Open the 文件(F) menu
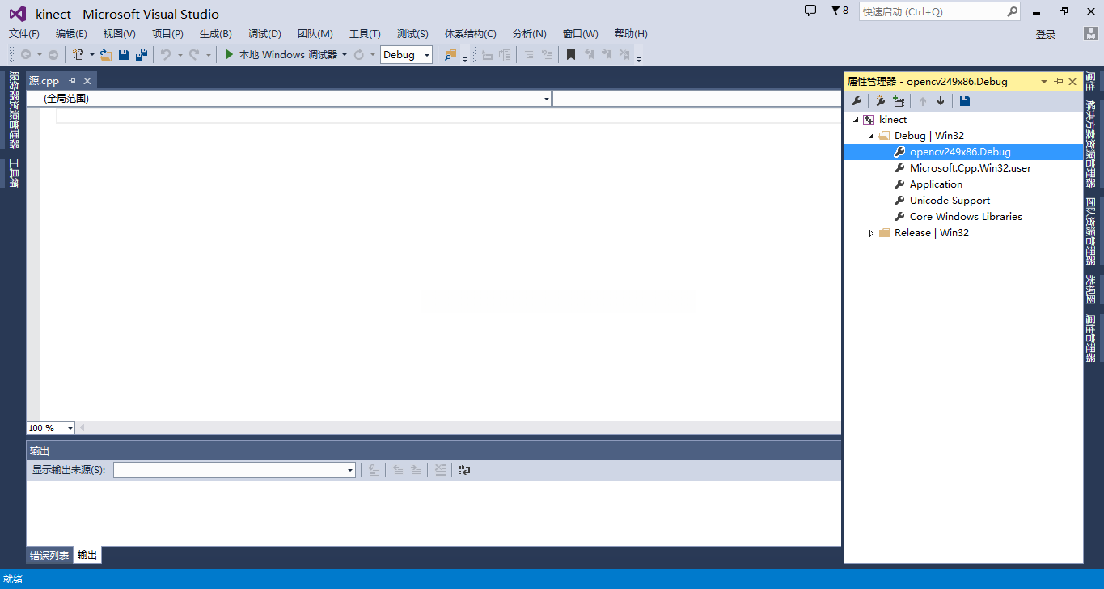 (24, 34)
